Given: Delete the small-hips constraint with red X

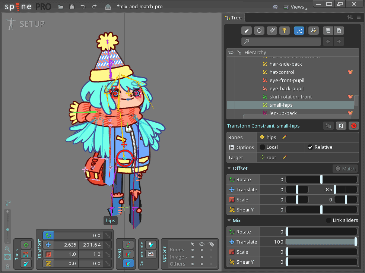Looking at the screenshot, I should 353,126.
